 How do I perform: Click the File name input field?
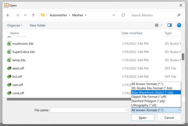pyautogui.click(x=89, y=110)
